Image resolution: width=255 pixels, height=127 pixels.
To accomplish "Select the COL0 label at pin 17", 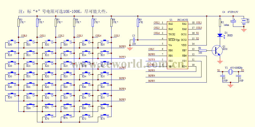I will click(x=199, y=28).
